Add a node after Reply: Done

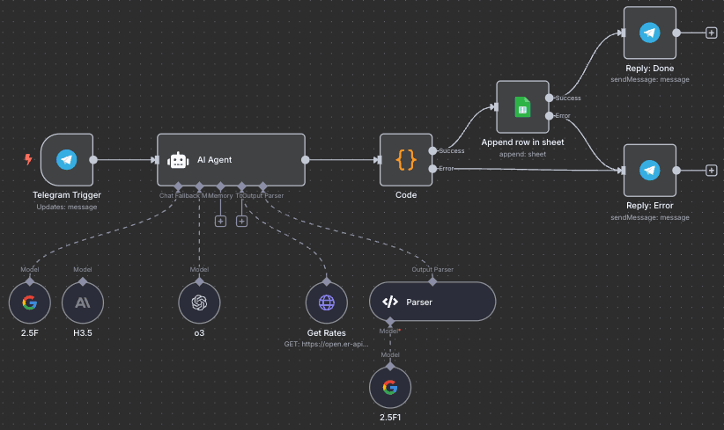(711, 33)
